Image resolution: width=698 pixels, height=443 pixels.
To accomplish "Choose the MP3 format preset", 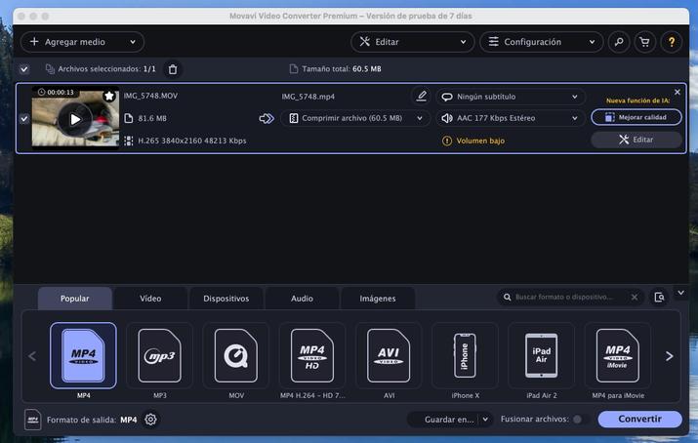I will coord(160,356).
